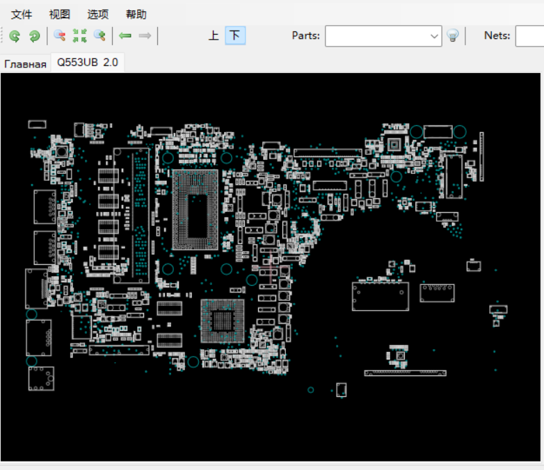Screen dimensions: 544x470
Task: Toggle the bottom board side 下
Action: [235, 35]
